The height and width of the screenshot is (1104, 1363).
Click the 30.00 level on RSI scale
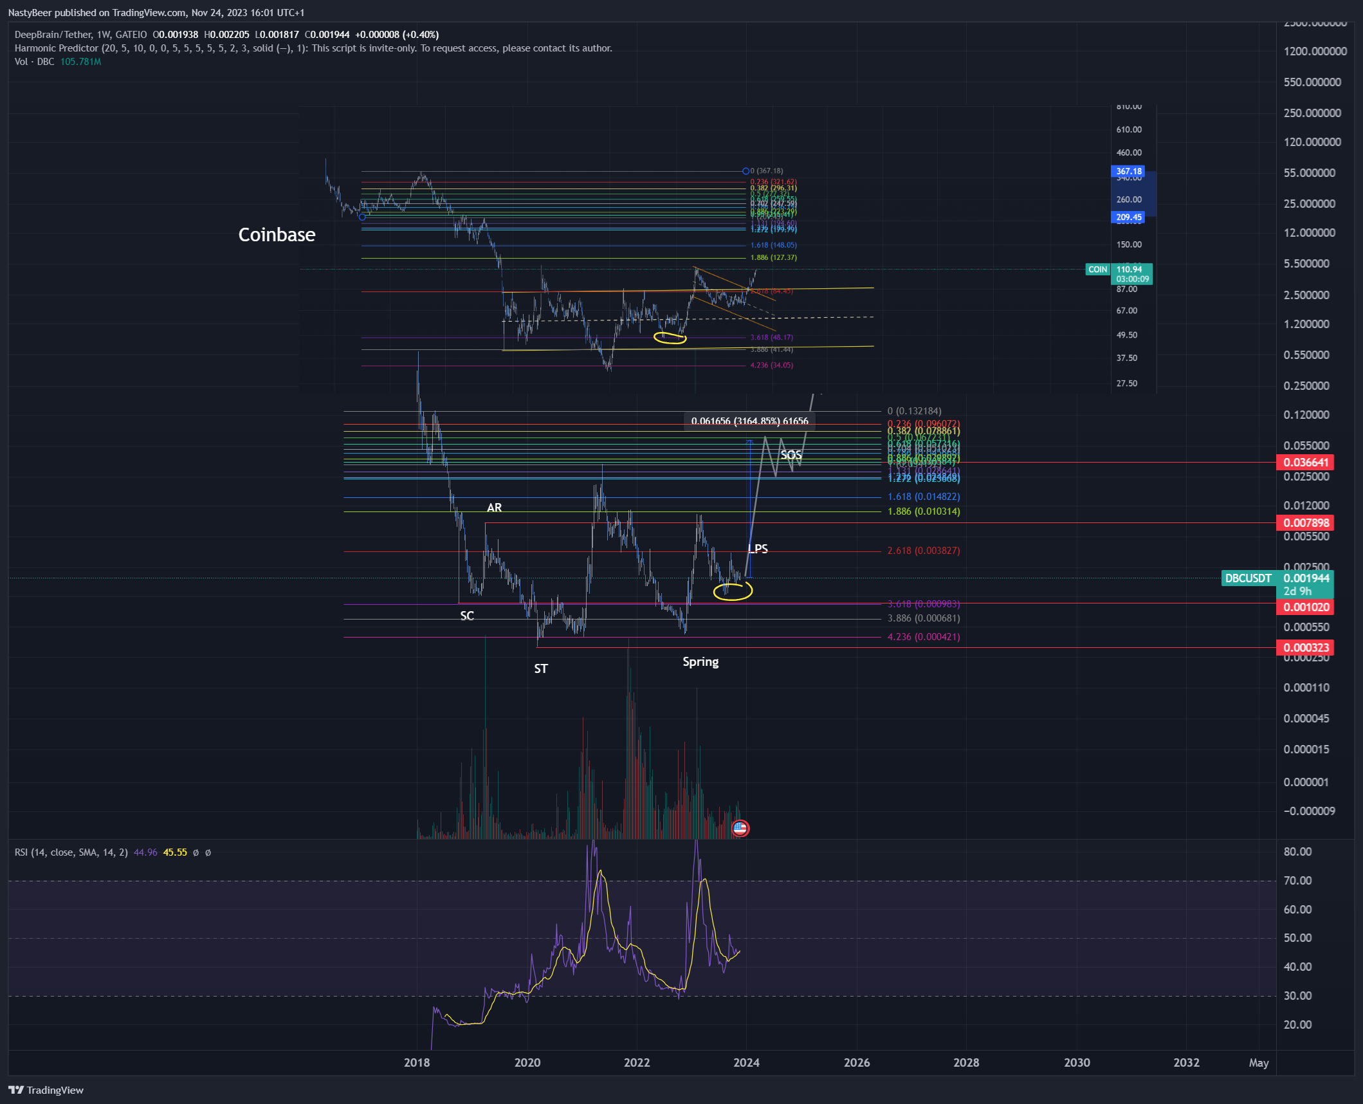click(1297, 995)
